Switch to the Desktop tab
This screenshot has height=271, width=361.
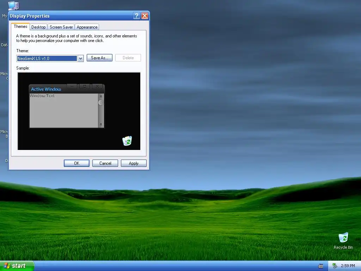[38, 27]
